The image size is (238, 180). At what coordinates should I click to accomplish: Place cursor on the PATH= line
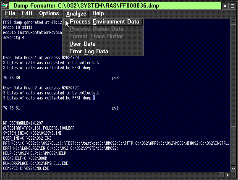click(116, 143)
